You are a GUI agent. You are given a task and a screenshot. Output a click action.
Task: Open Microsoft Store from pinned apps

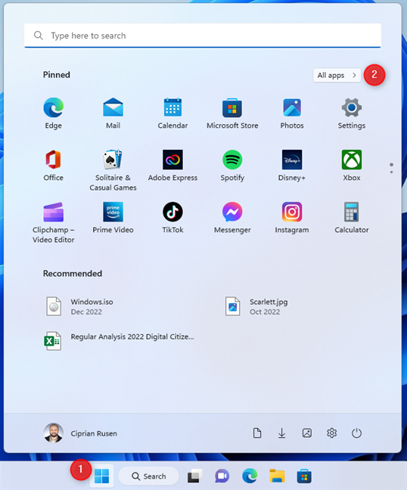coord(232,113)
